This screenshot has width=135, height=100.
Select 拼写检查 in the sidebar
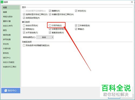coord(7,39)
